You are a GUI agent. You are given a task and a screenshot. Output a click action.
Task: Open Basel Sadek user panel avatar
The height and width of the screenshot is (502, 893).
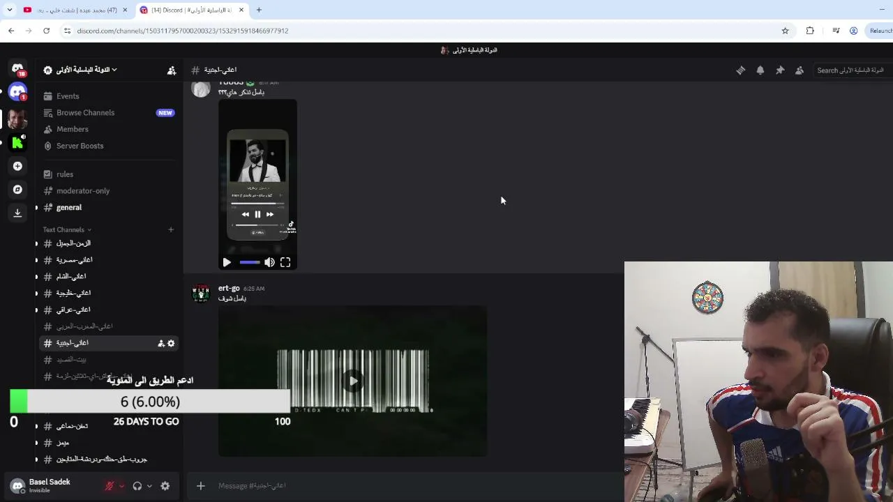[x=17, y=486]
